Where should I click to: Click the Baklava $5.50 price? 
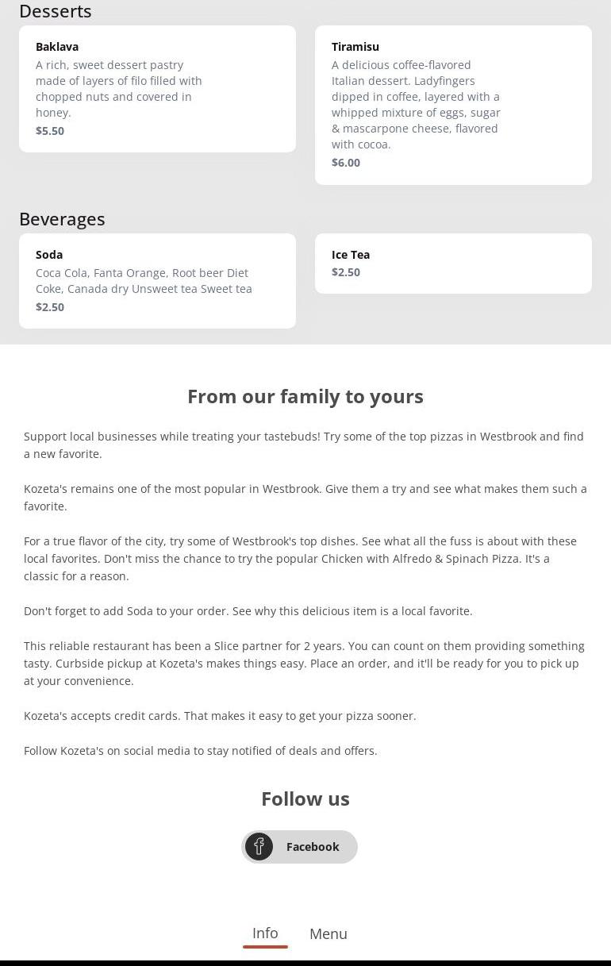[x=50, y=131]
